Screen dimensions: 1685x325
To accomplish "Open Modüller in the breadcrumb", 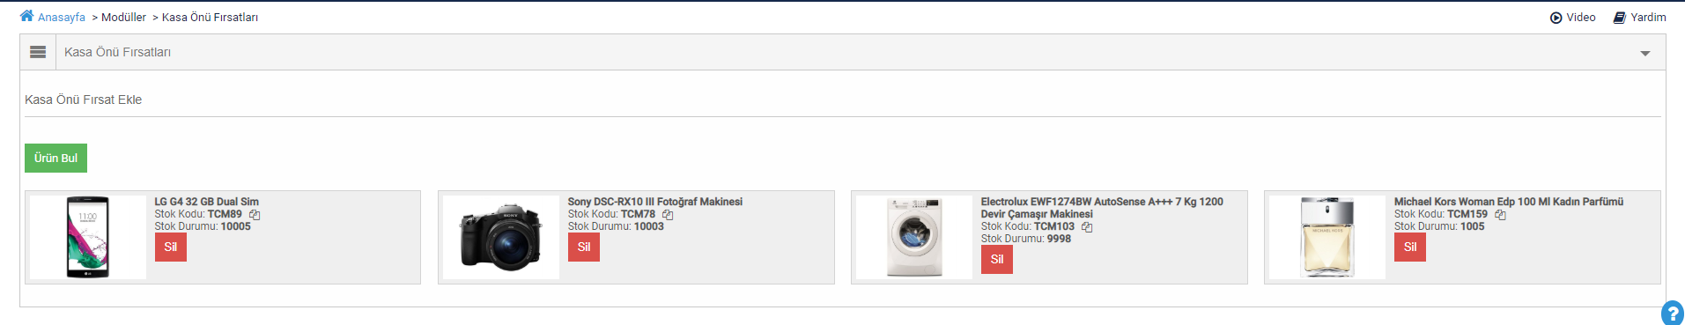I will click(123, 18).
